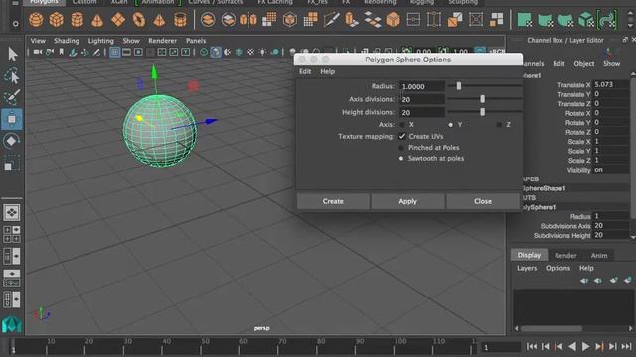Open the viewport View menu

tap(38, 41)
